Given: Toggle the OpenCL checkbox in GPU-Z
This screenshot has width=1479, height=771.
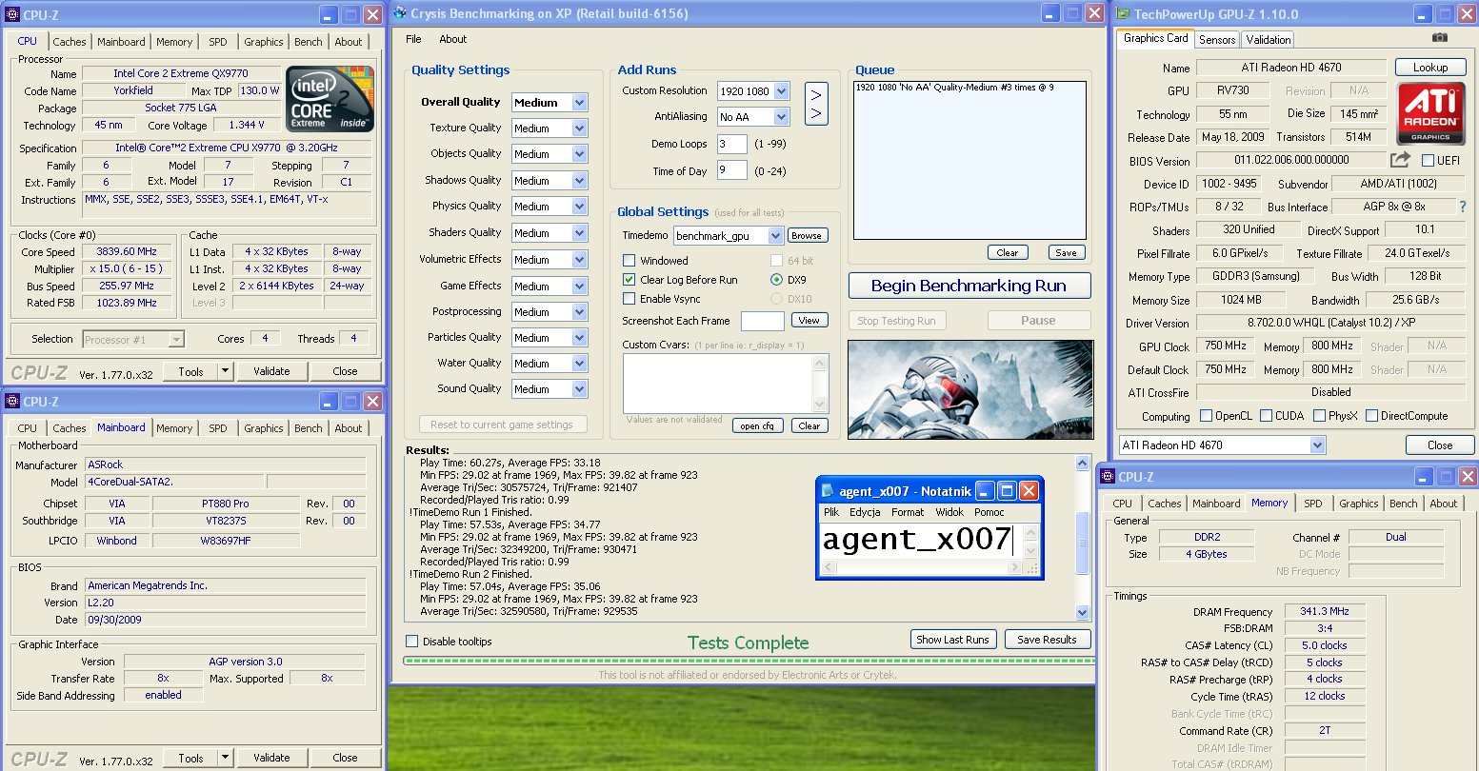Looking at the screenshot, I should (x=1206, y=416).
